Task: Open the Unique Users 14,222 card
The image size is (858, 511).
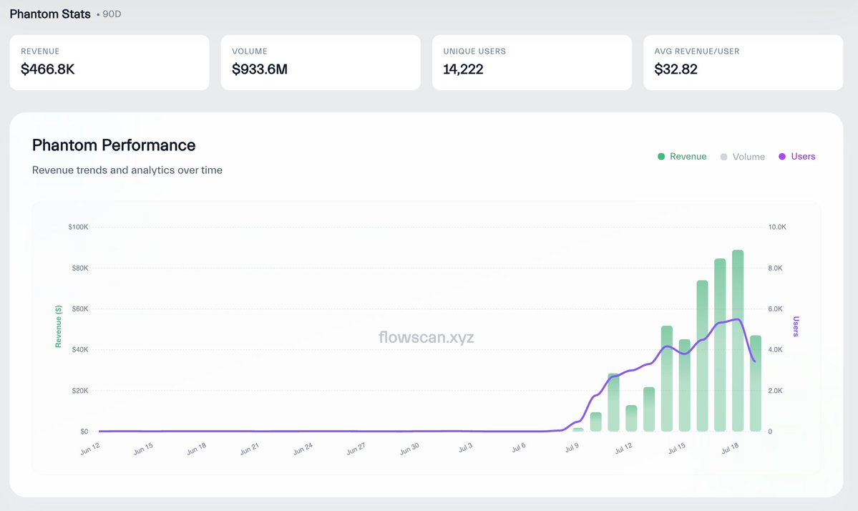Action: pos(532,62)
